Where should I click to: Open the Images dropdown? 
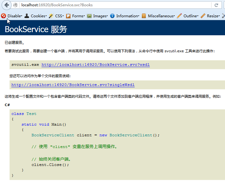click(x=100, y=16)
